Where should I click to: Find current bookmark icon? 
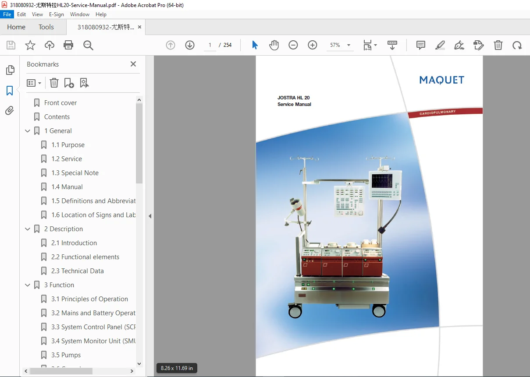coord(84,83)
